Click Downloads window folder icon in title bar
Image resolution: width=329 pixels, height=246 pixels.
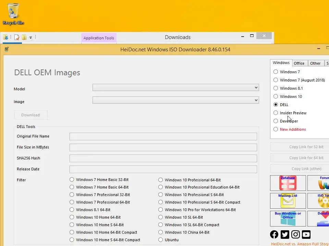[6, 37]
